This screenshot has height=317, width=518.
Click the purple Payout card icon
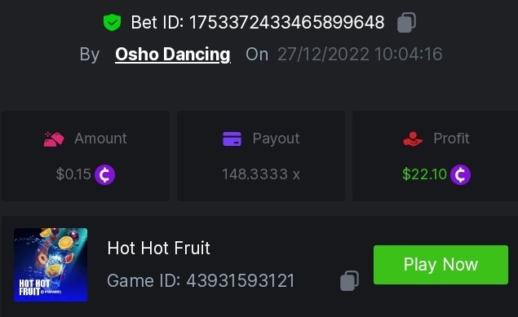point(232,139)
